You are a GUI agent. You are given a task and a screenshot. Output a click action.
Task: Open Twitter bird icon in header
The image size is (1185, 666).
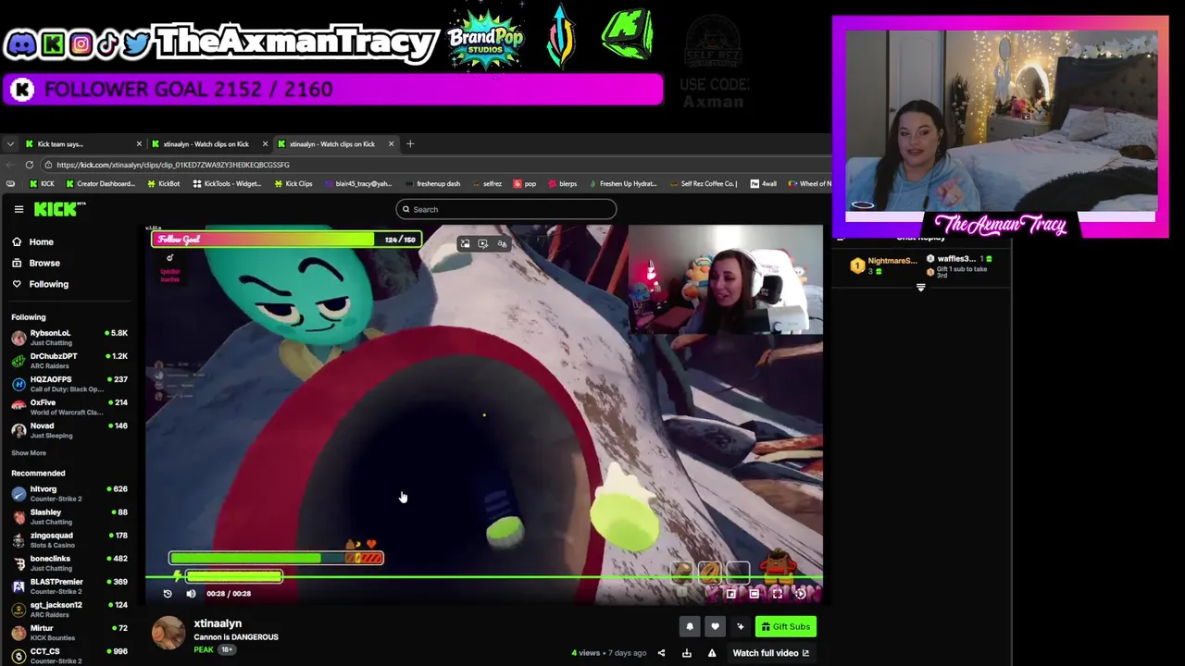click(135, 43)
